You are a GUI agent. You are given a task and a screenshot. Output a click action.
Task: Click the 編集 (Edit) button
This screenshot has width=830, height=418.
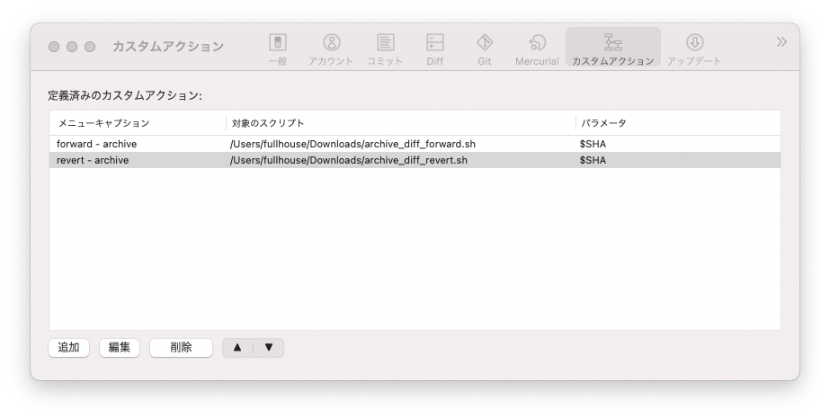[x=120, y=348]
